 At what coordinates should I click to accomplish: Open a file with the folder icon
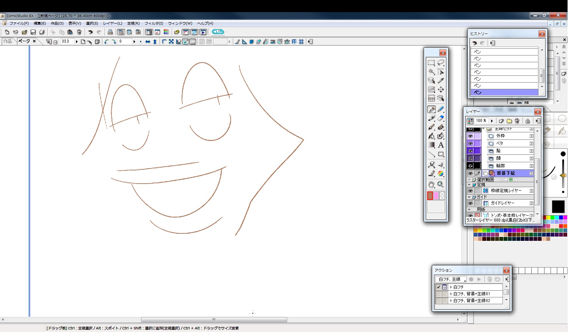24,32
